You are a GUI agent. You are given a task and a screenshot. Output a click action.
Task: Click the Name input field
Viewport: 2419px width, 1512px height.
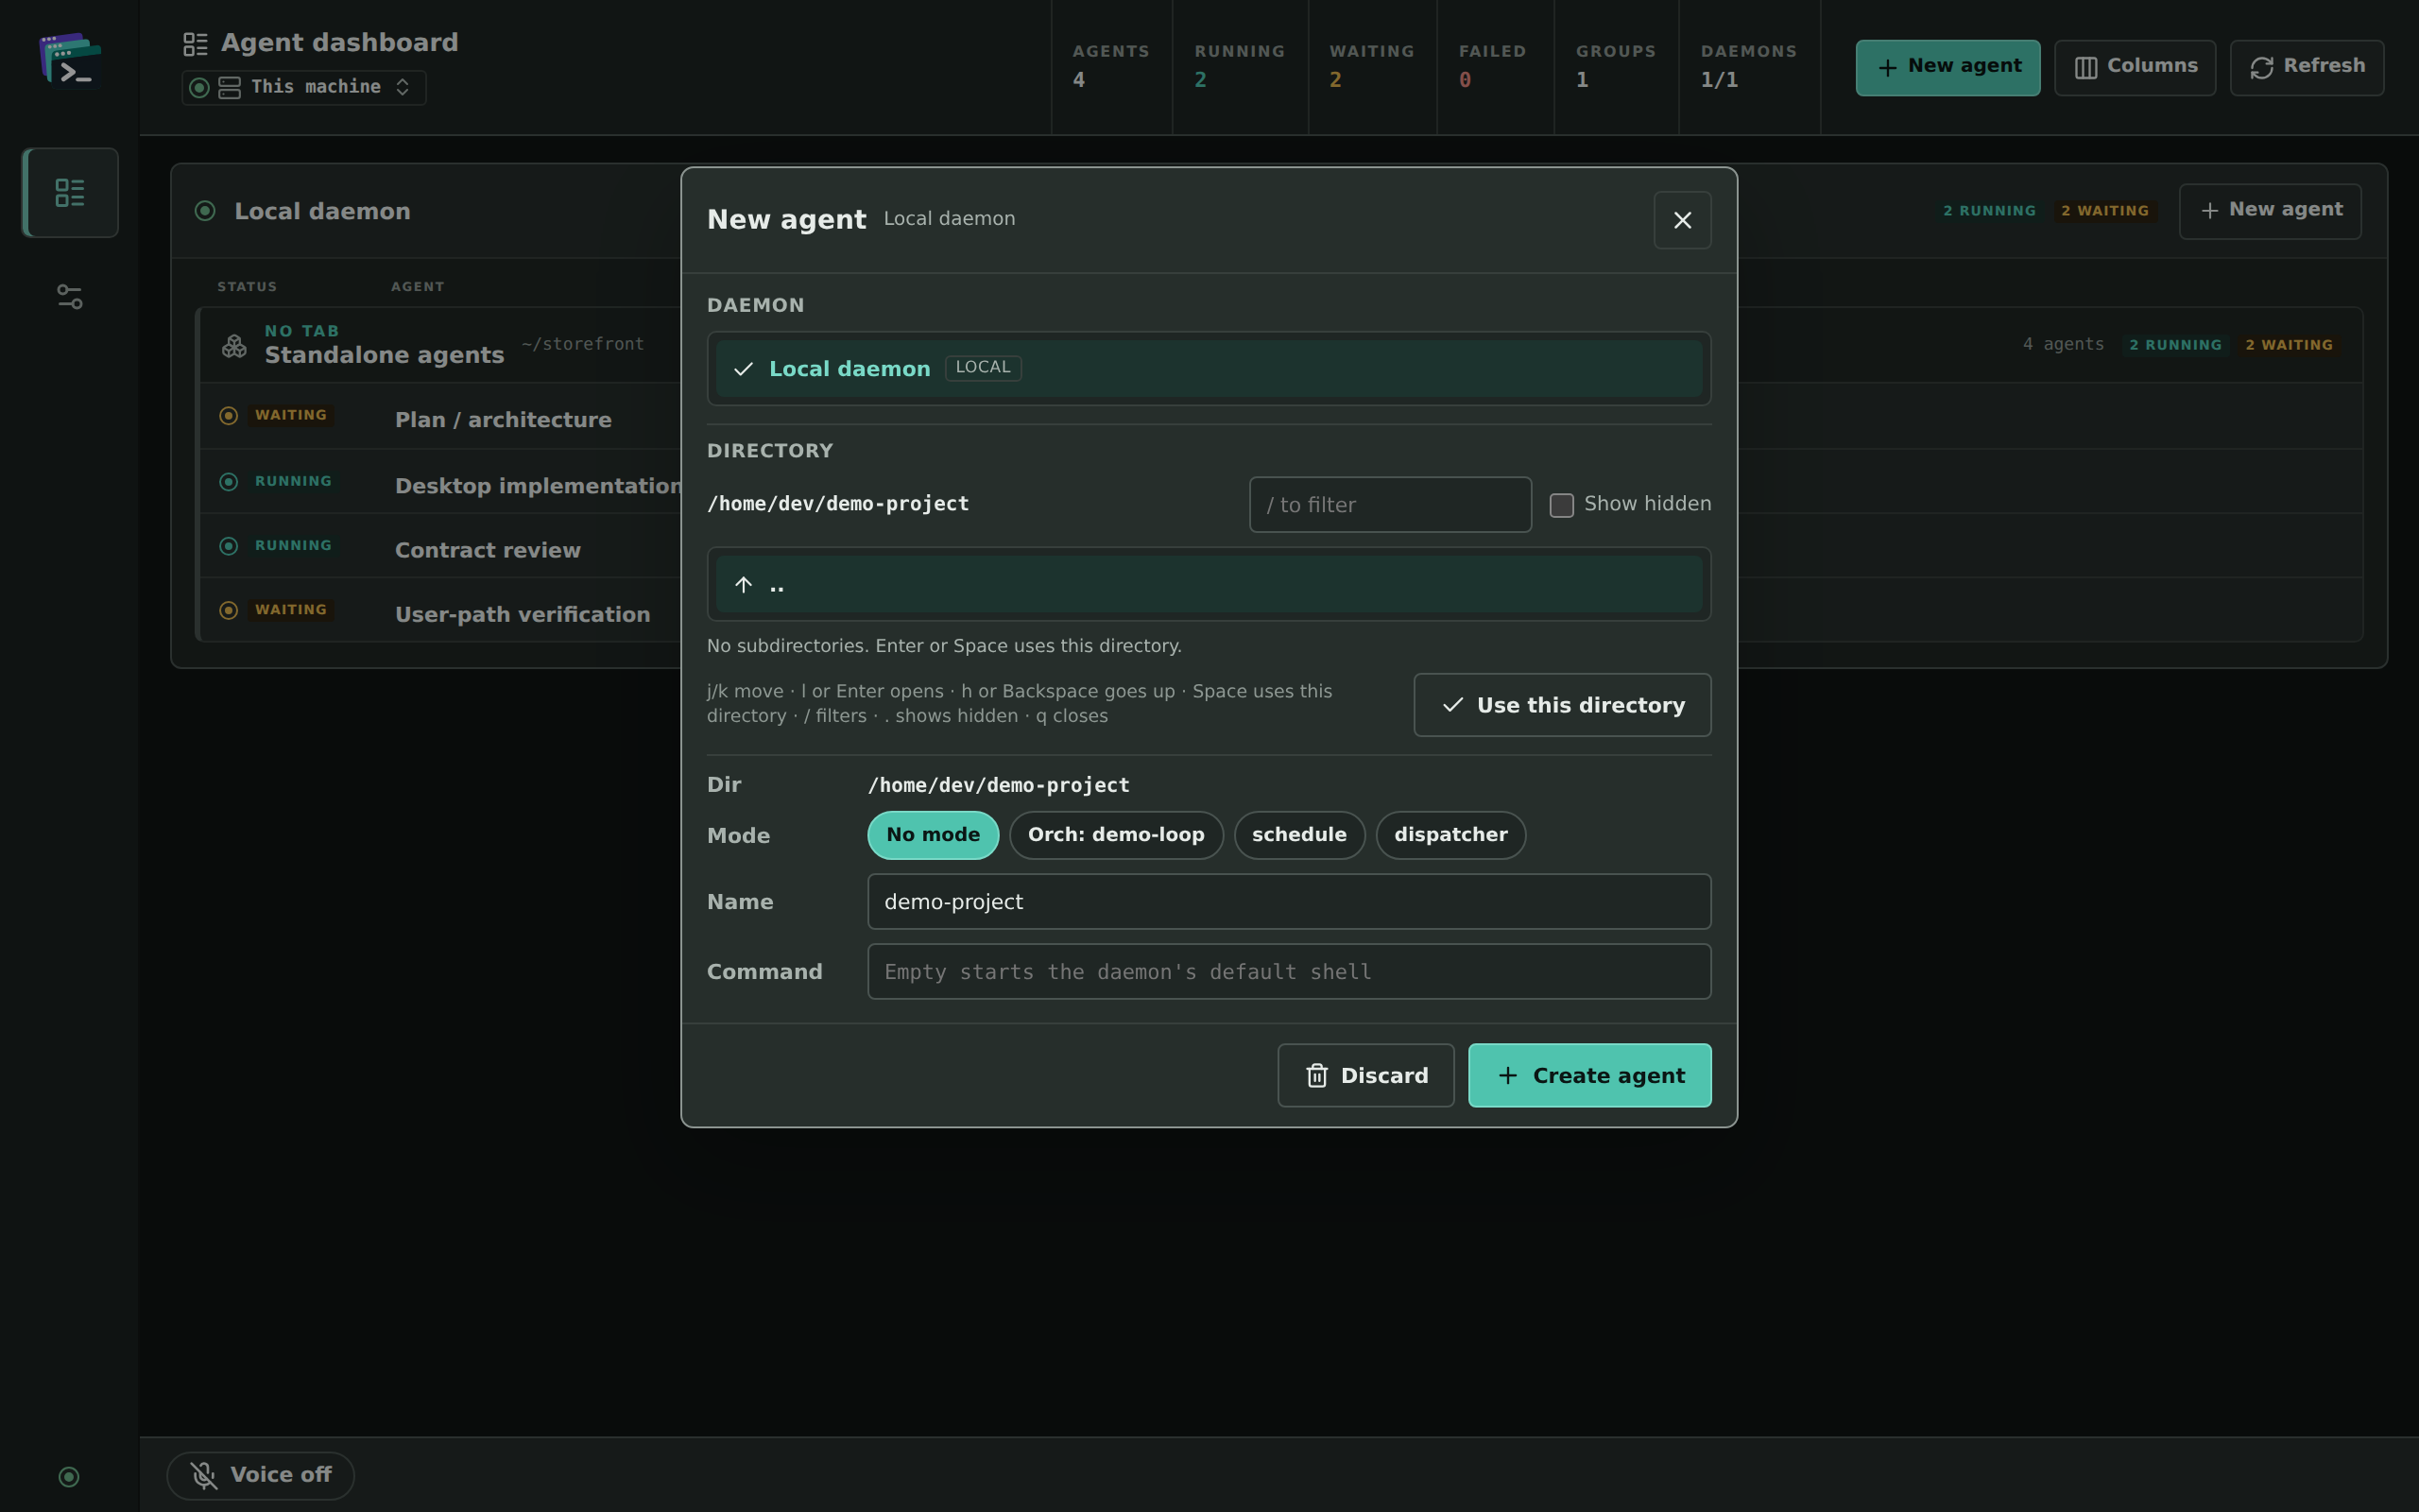tap(1289, 901)
